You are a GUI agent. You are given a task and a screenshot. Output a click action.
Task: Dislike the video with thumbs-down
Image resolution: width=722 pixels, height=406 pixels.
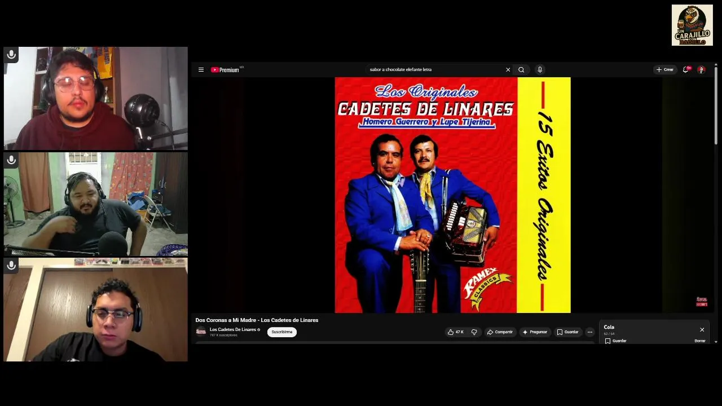[474, 332]
